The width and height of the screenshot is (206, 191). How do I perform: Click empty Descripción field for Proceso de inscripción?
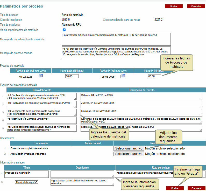[82, 174]
